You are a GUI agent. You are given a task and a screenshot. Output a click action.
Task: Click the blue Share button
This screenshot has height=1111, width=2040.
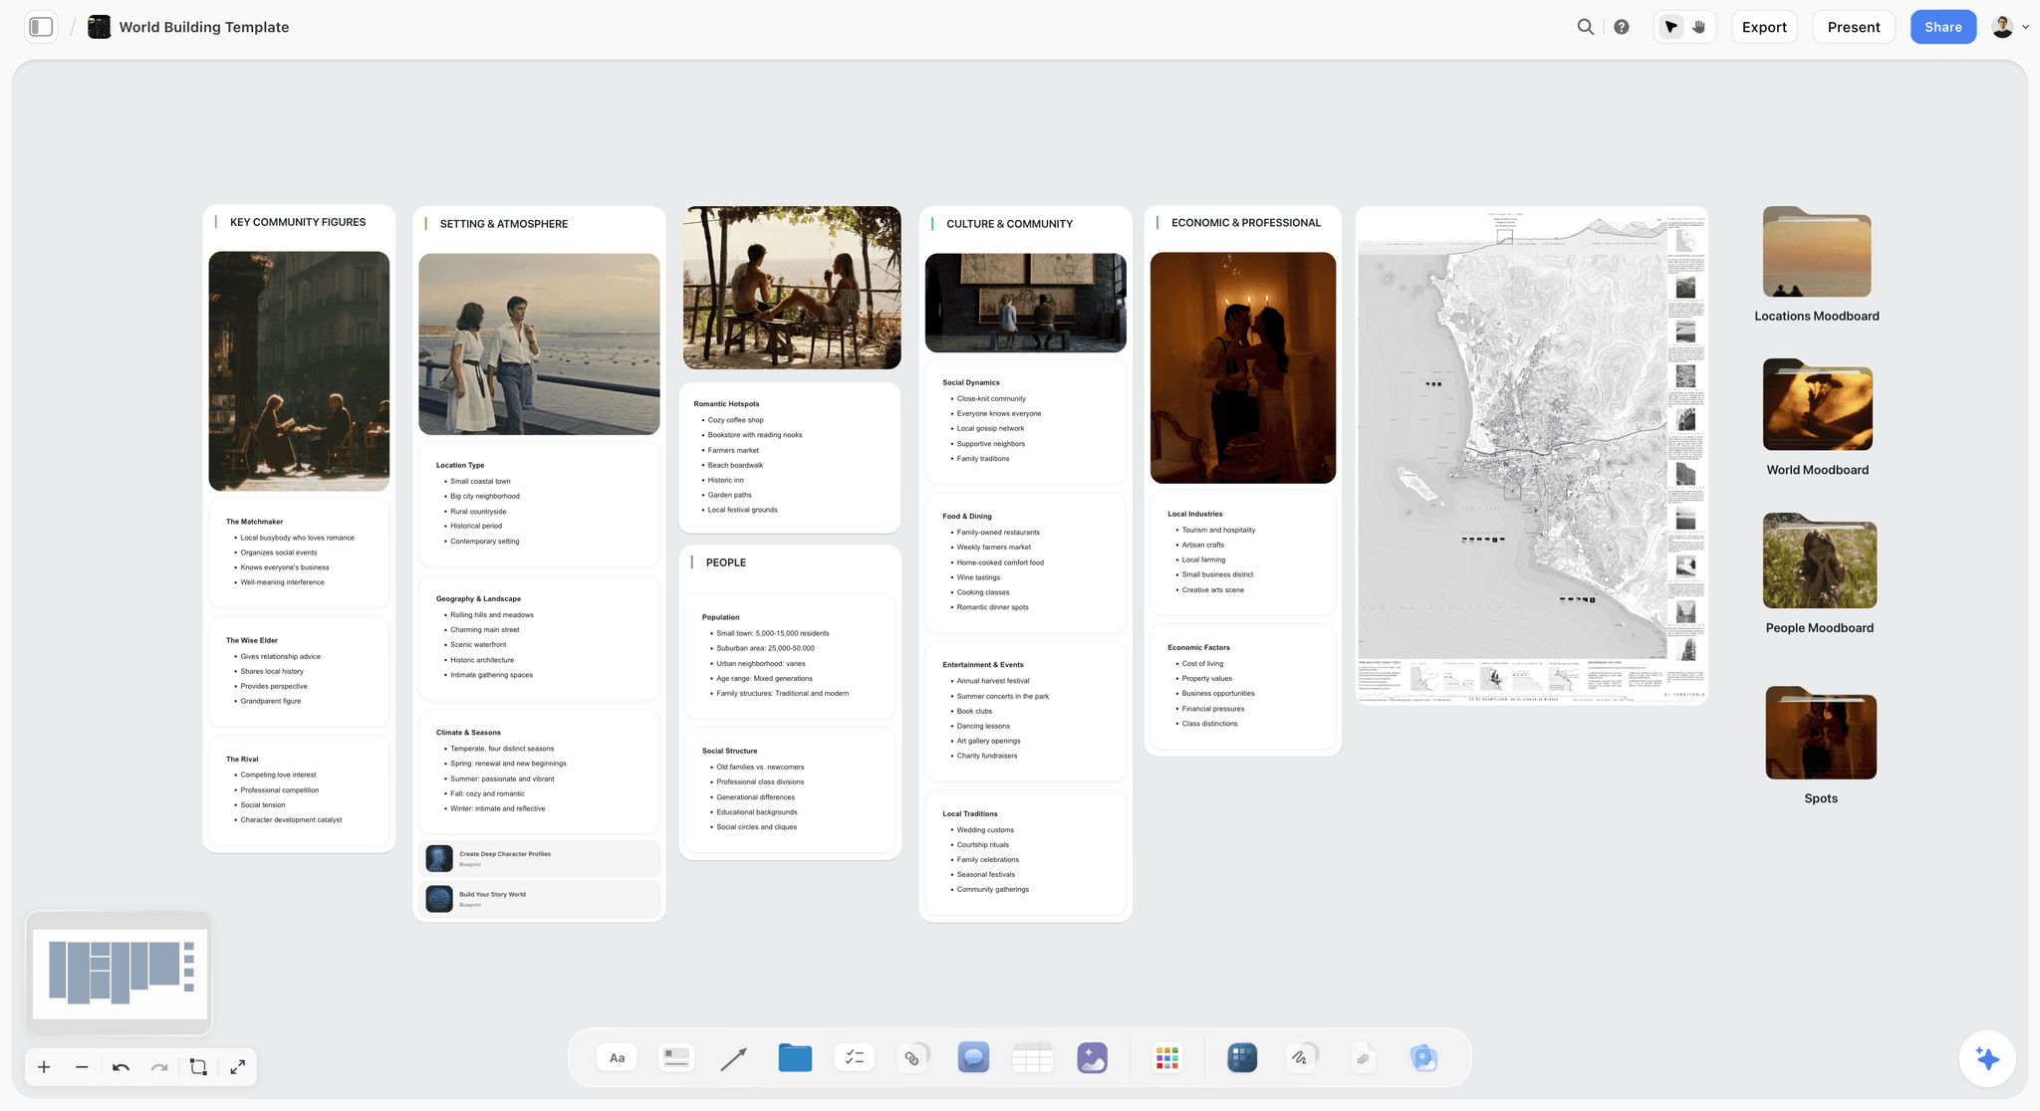click(x=1942, y=27)
